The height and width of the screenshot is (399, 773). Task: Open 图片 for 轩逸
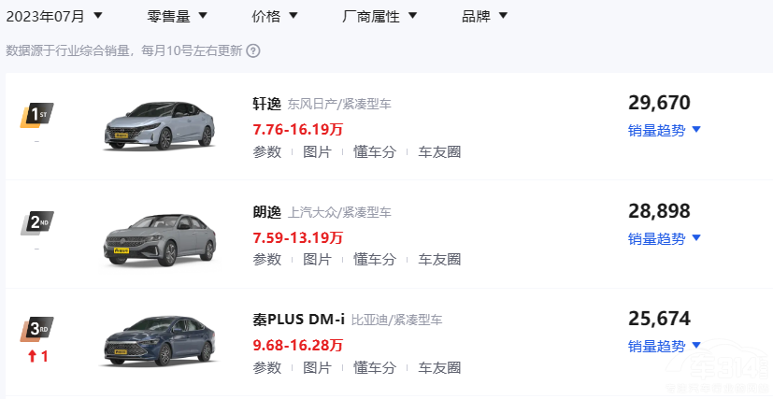point(317,151)
